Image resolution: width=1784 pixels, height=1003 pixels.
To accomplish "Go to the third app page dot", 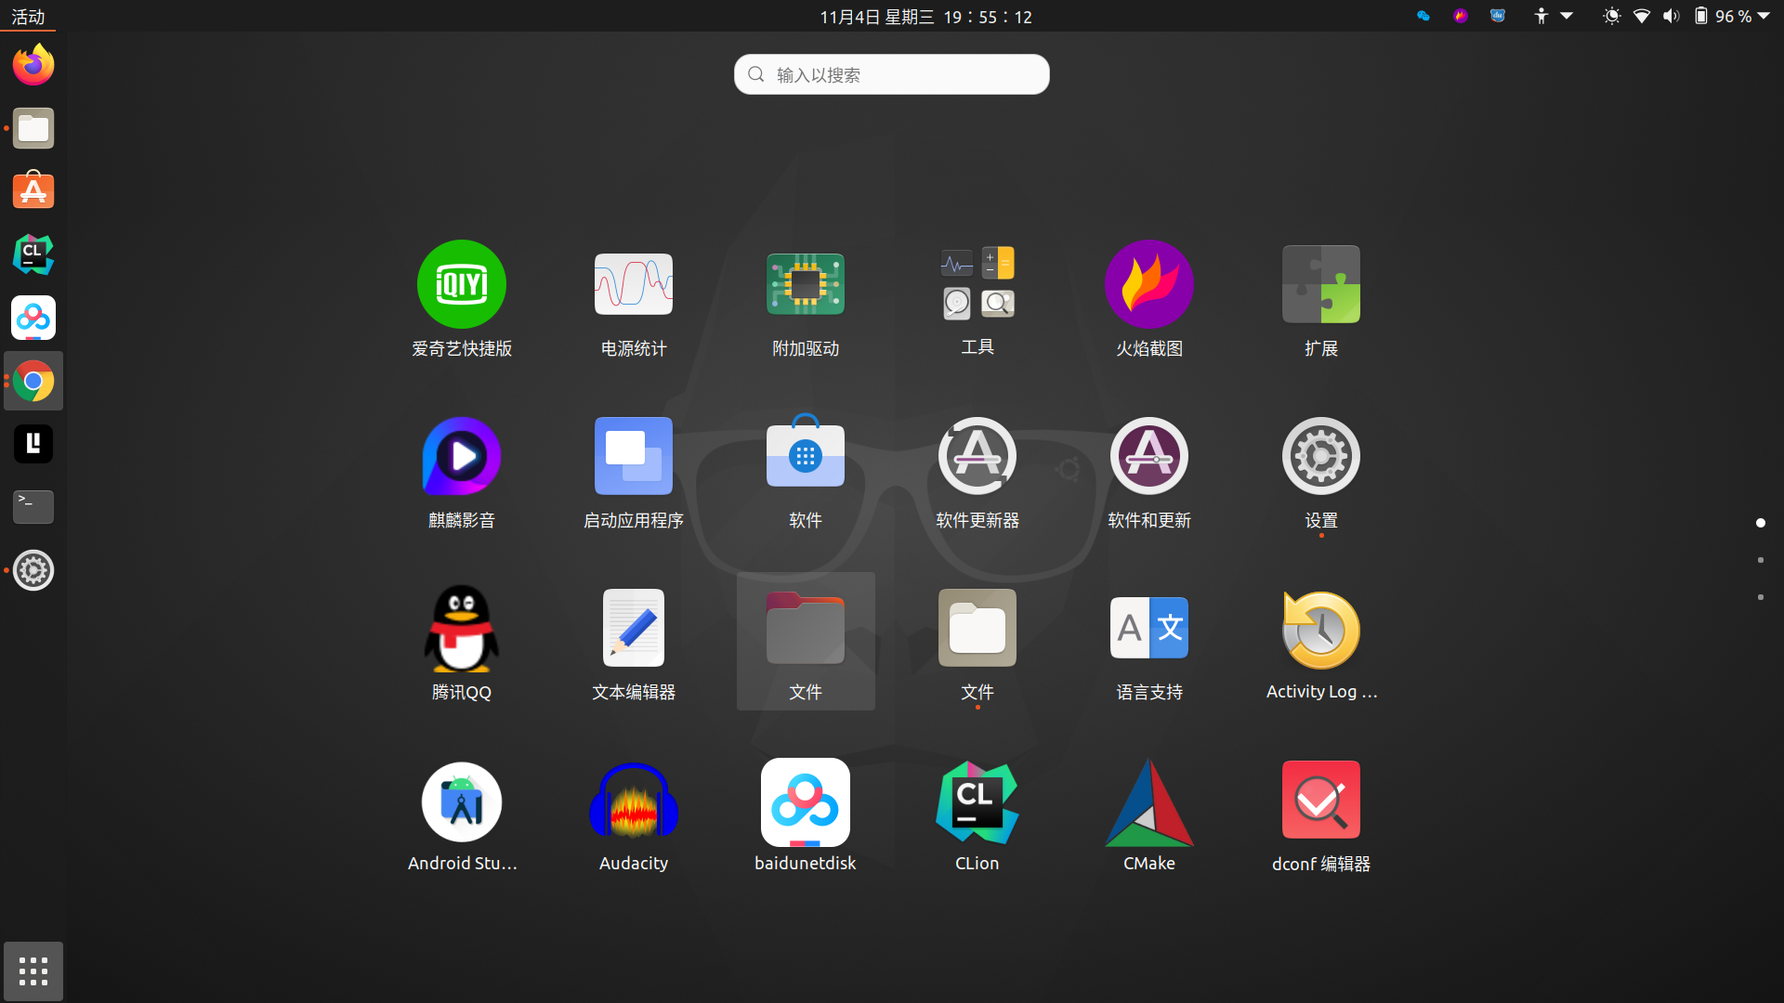I will pos(1761,597).
